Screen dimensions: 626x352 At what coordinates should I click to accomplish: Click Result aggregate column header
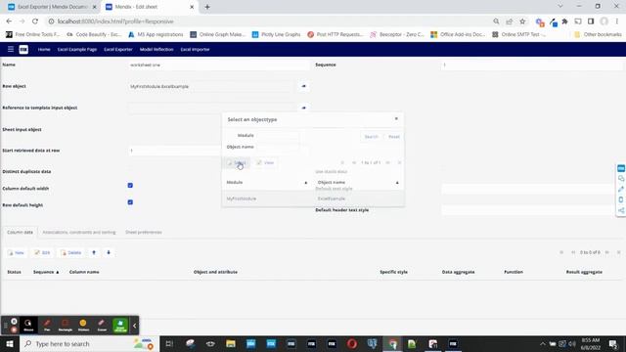click(x=584, y=272)
